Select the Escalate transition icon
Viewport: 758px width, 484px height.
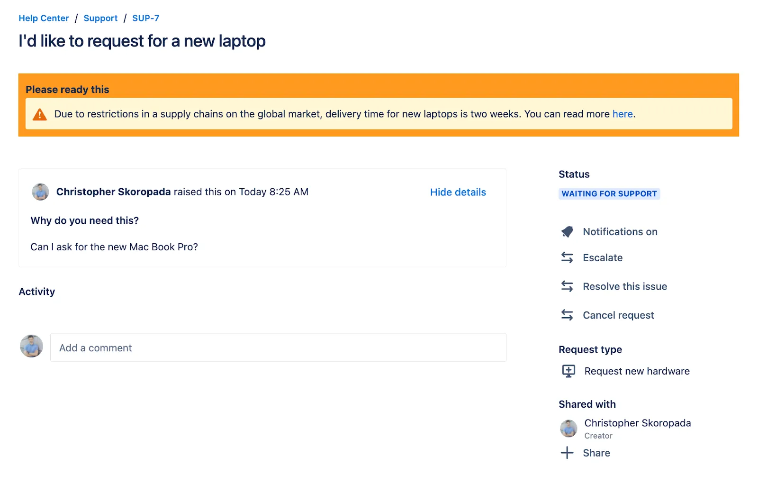[x=567, y=257]
